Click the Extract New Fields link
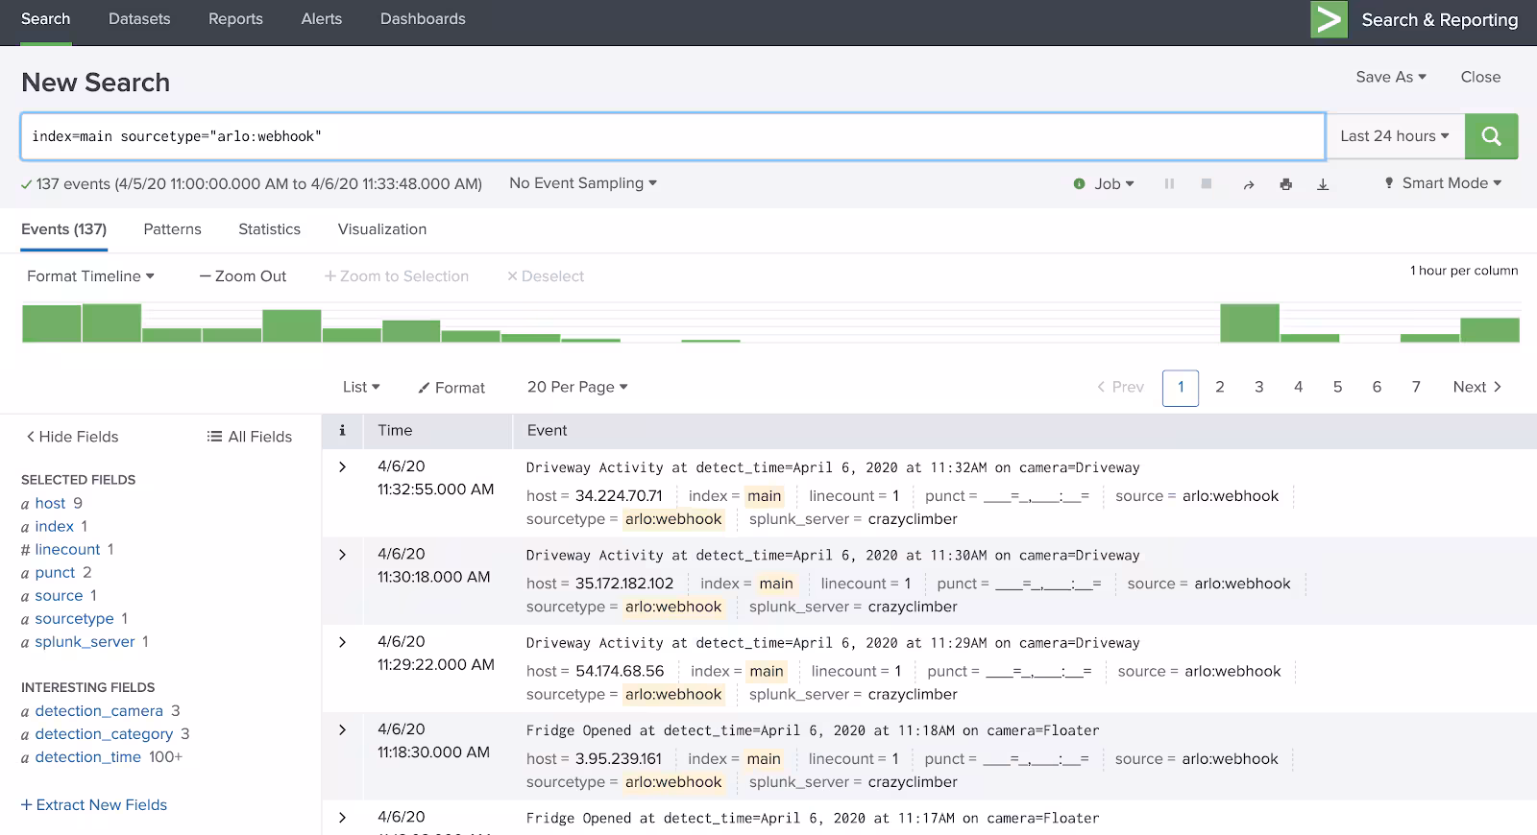Viewport: 1537px width, 835px height. [x=94, y=805]
